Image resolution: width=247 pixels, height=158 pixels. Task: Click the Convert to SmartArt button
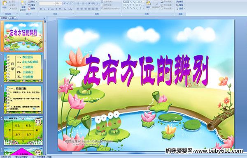click(111, 9)
